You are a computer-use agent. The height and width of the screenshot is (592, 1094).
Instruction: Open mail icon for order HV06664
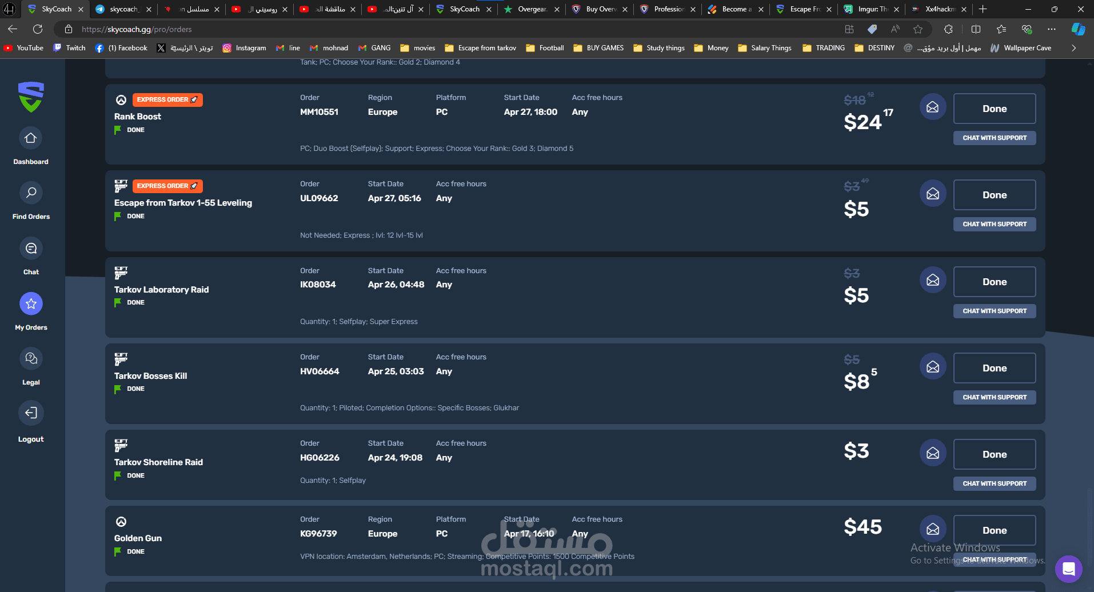933,367
